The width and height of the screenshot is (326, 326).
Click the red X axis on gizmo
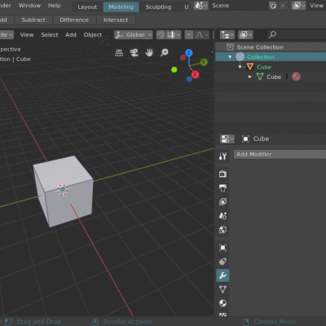click(195, 75)
